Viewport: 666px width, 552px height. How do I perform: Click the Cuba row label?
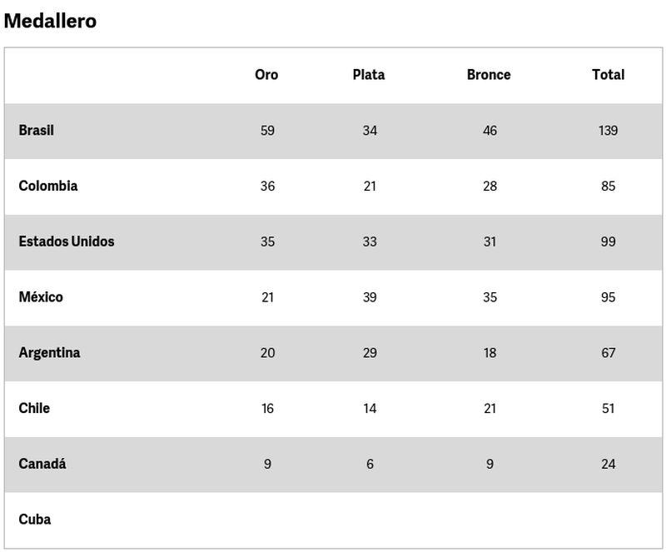(x=35, y=520)
